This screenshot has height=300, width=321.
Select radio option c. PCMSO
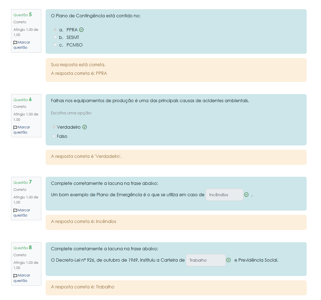pyautogui.click(x=55, y=45)
